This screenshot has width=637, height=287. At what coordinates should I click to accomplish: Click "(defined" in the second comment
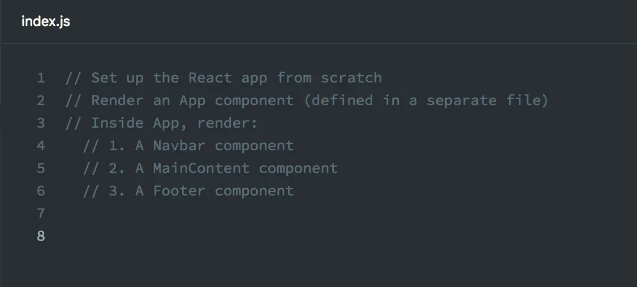coord(338,101)
